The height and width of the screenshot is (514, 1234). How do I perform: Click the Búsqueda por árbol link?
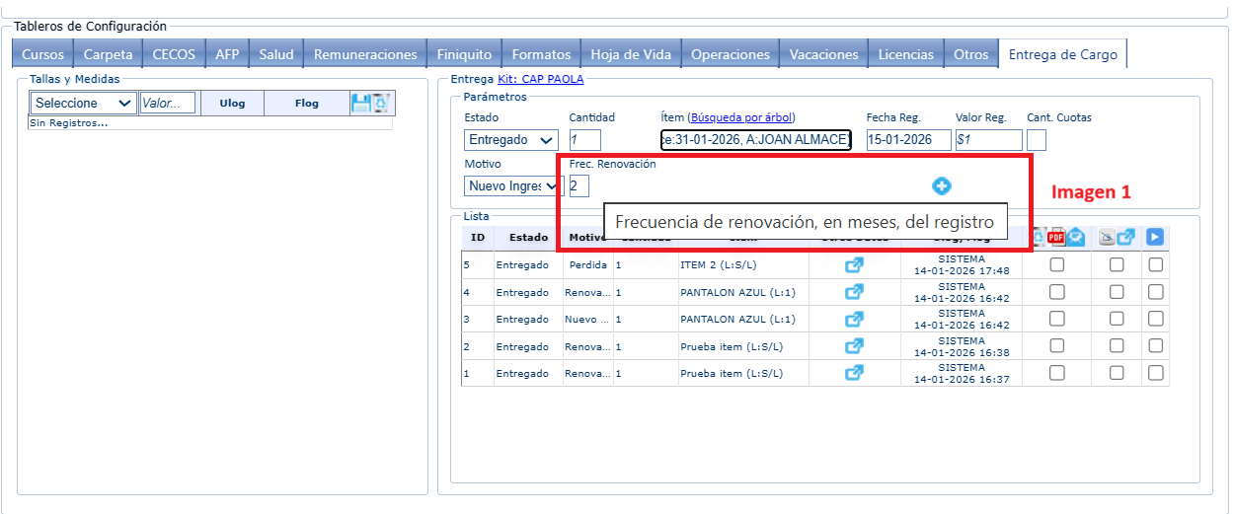pyautogui.click(x=741, y=117)
